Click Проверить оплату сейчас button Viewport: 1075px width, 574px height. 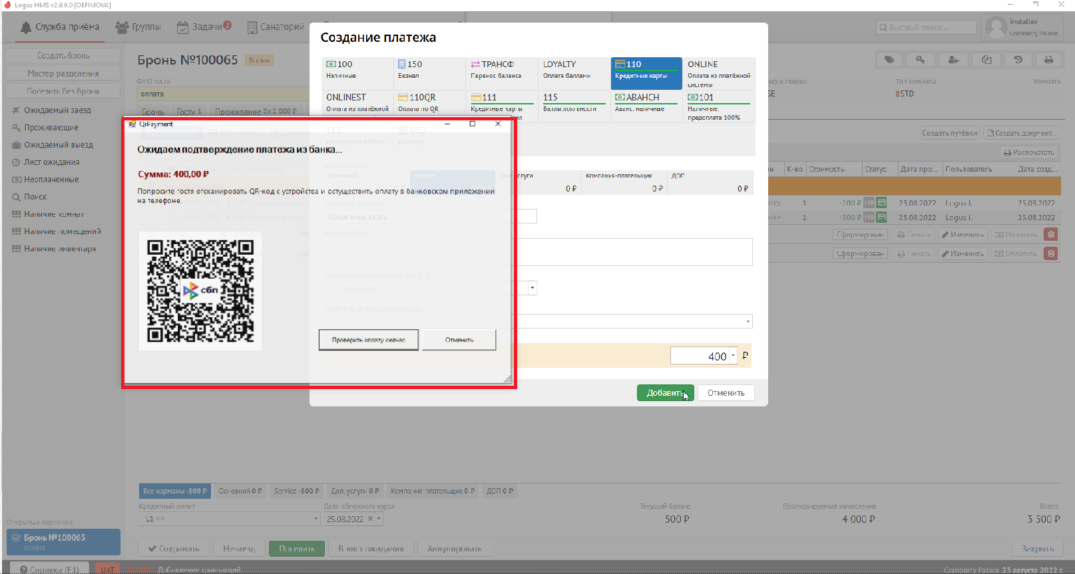tap(368, 340)
